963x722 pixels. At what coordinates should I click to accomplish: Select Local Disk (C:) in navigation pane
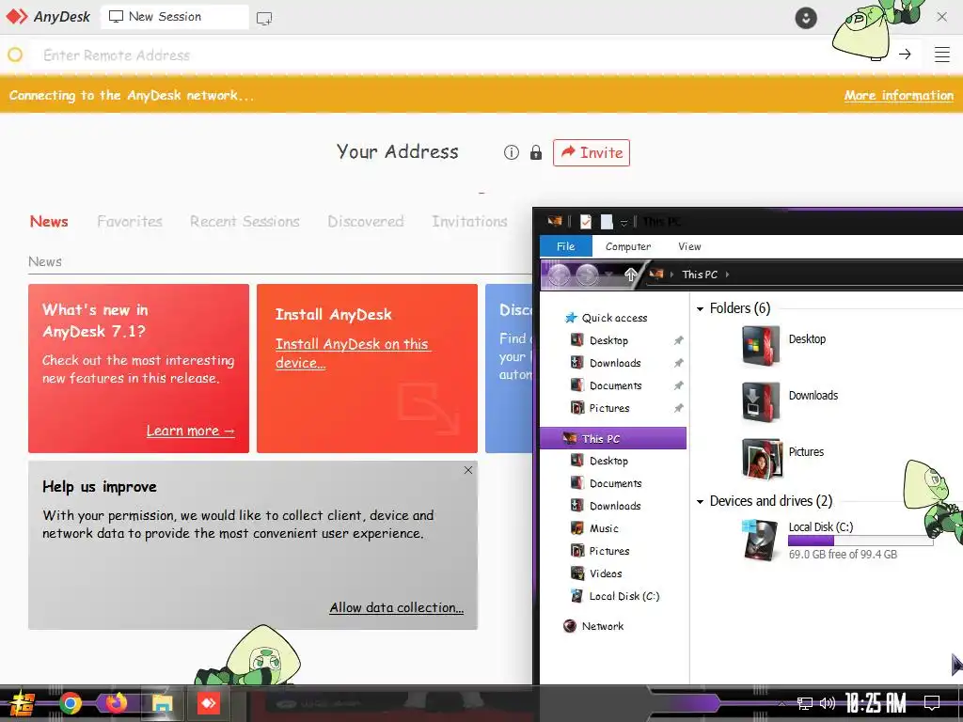[624, 596]
